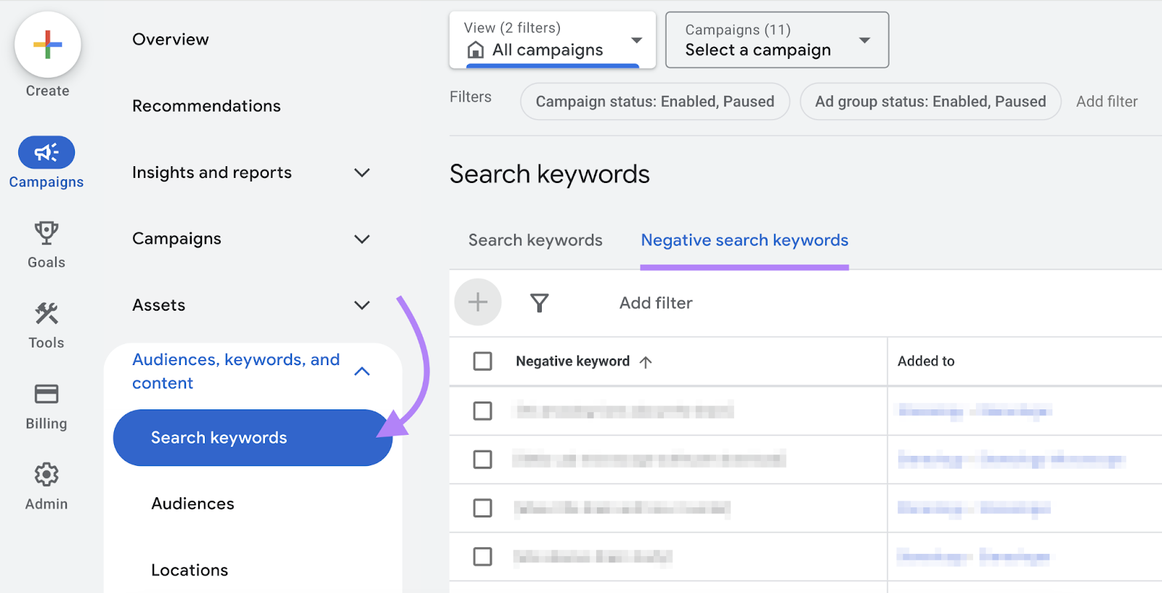This screenshot has width=1162, height=593.
Task: Check the third negative keyword row
Action: click(482, 508)
